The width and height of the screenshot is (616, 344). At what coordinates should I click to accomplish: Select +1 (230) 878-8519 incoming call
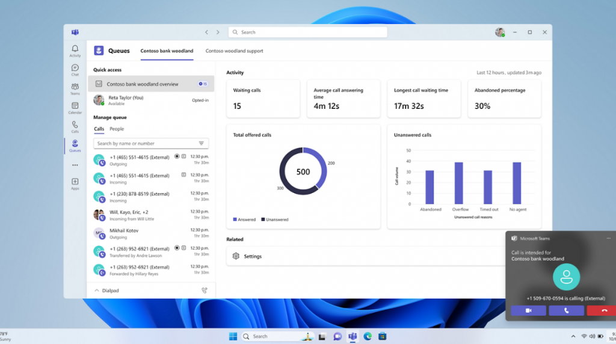coord(151,197)
